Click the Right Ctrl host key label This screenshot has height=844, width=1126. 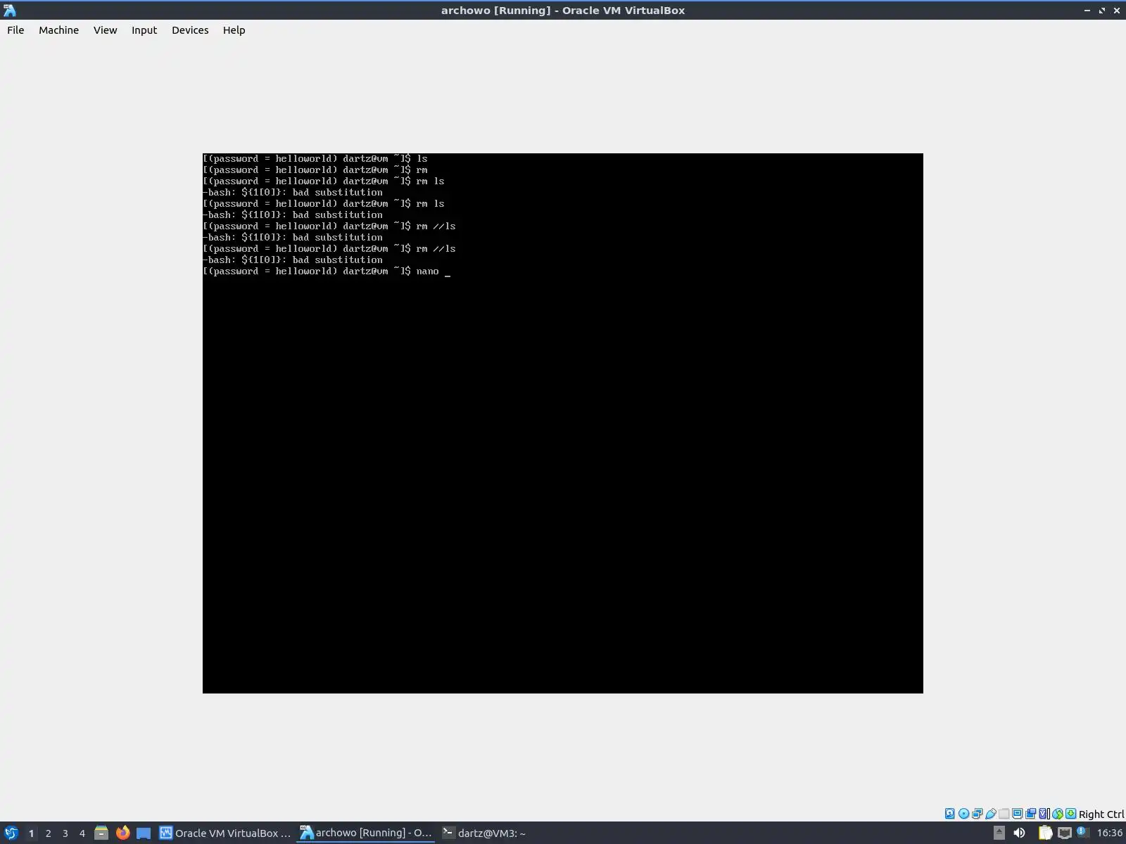pos(1101,814)
